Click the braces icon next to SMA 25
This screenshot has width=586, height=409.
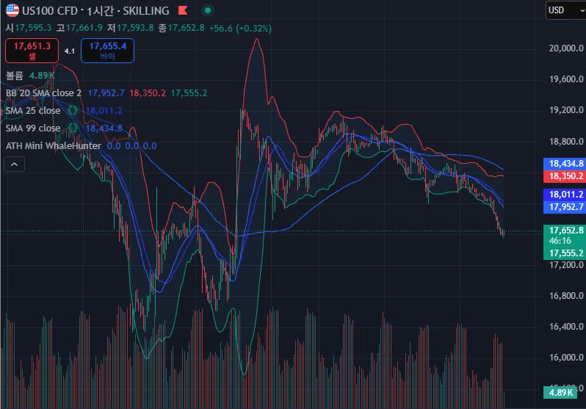(x=73, y=110)
